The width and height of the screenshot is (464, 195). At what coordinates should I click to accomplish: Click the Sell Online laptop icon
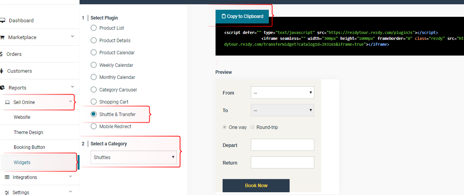8,102
